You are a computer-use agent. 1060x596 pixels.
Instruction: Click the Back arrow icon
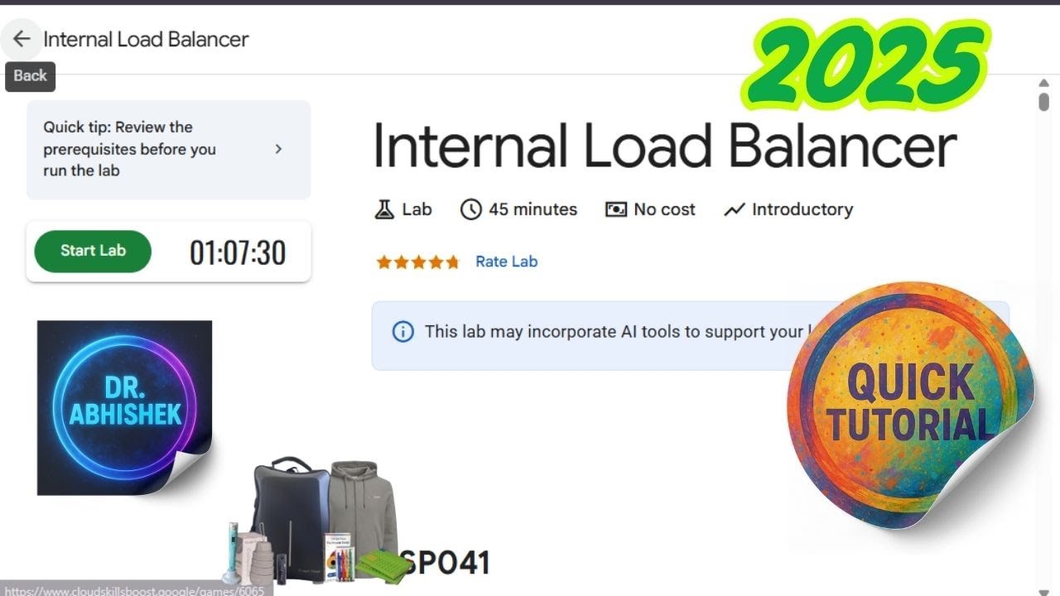click(22, 39)
